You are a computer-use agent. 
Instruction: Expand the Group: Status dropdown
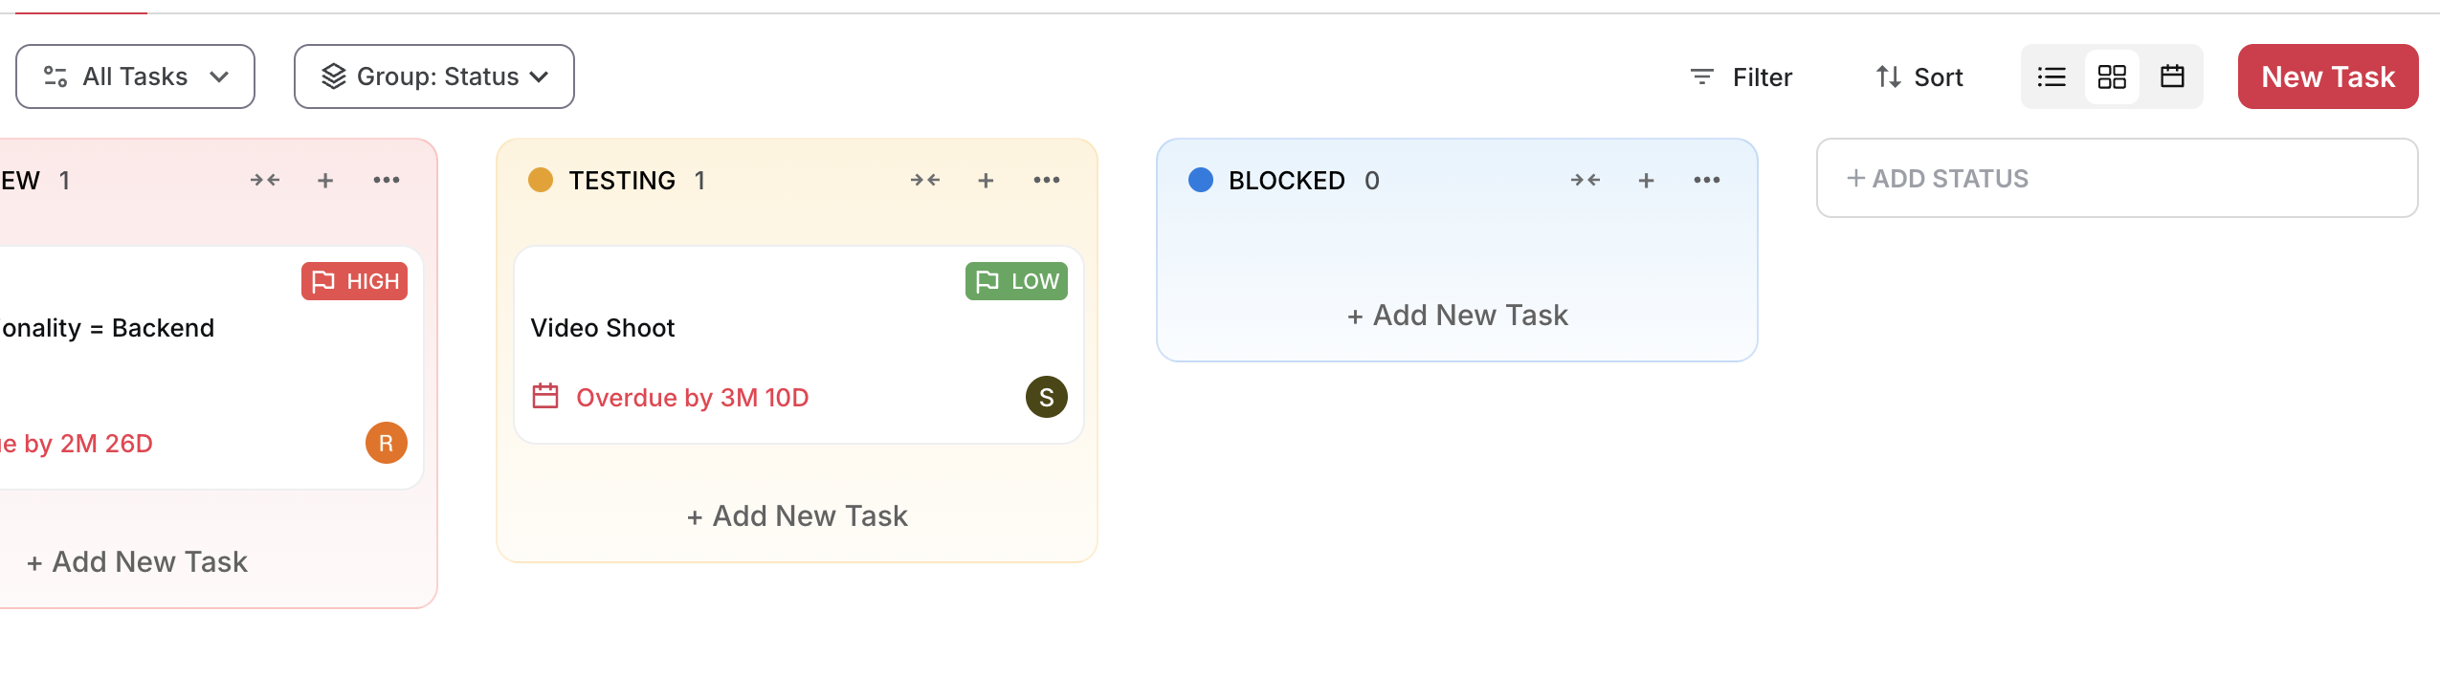pyautogui.click(x=434, y=76)
